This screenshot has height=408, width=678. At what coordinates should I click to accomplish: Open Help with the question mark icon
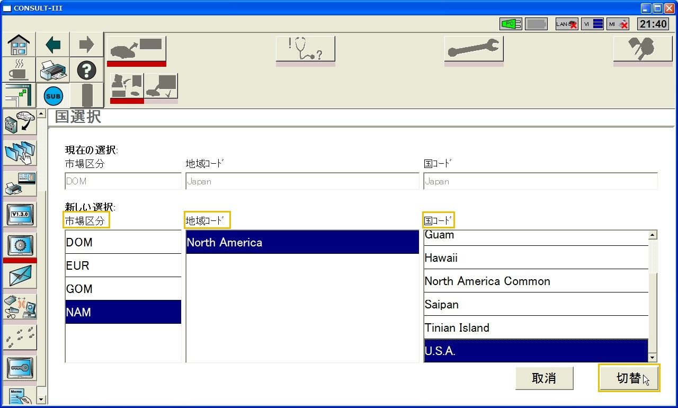(x=86, y=70)
